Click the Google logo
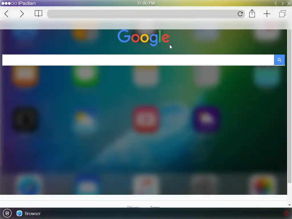 click(143, 38)
